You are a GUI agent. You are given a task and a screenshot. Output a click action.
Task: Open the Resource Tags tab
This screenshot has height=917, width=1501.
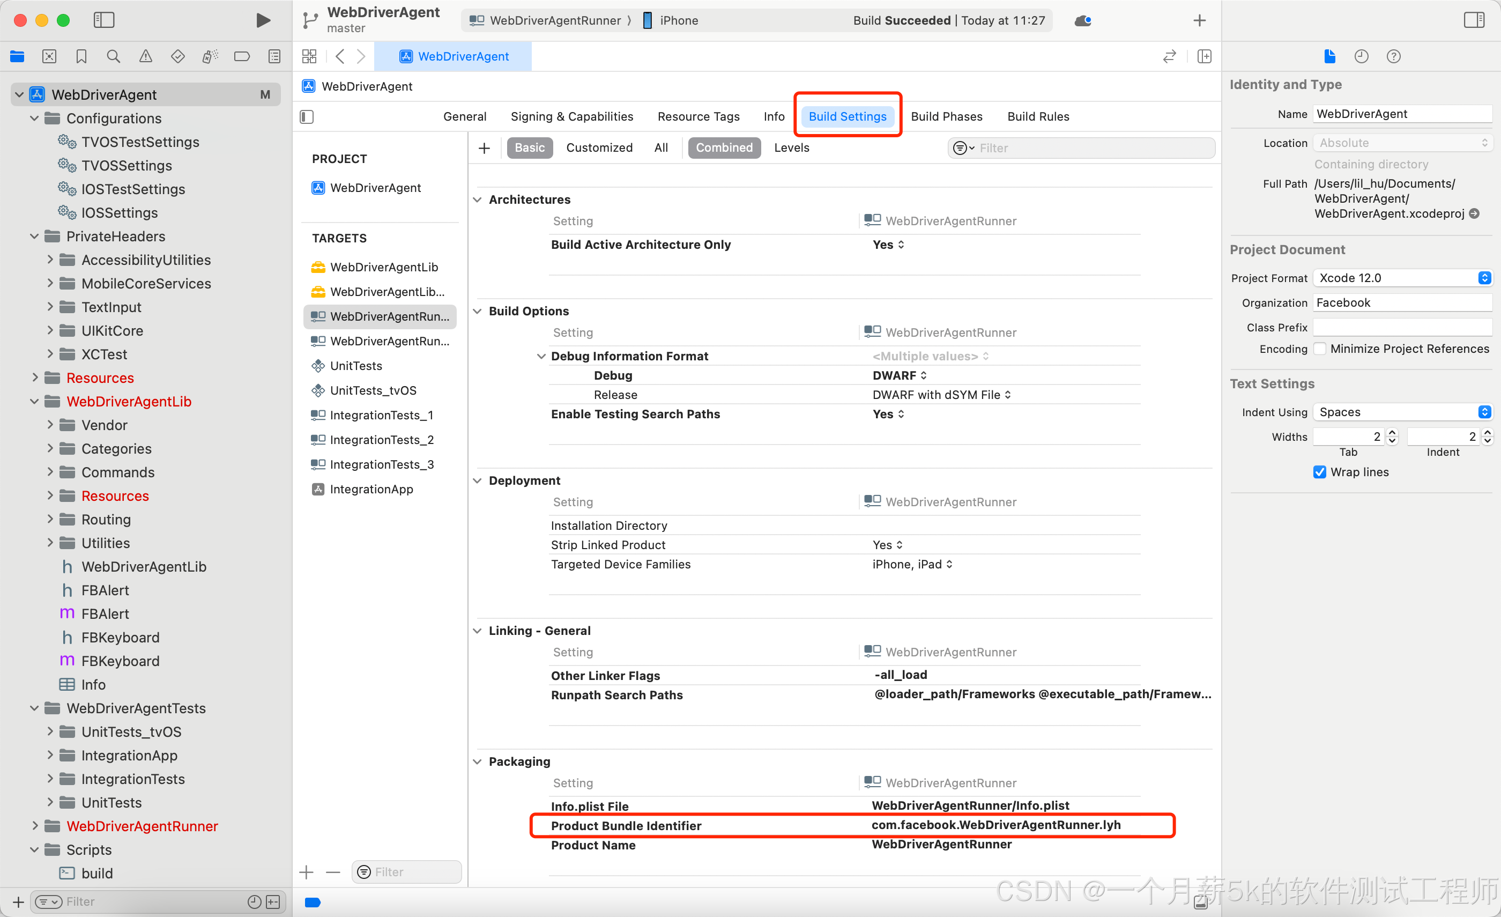pyautogui.click(x=698, y=116)
